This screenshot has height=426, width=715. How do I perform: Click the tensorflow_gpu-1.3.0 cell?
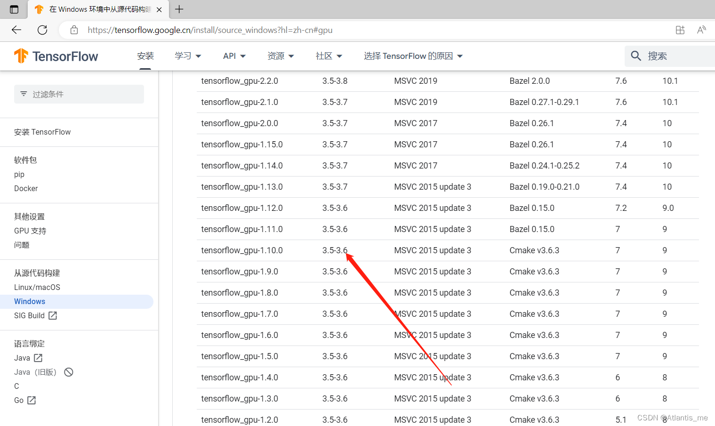pyautogui.click(x=240, y=399)
